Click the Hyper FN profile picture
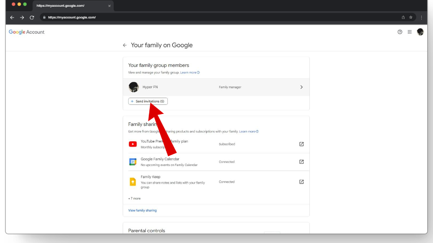The height and width of the screenshot is (243, 433). 134,87
